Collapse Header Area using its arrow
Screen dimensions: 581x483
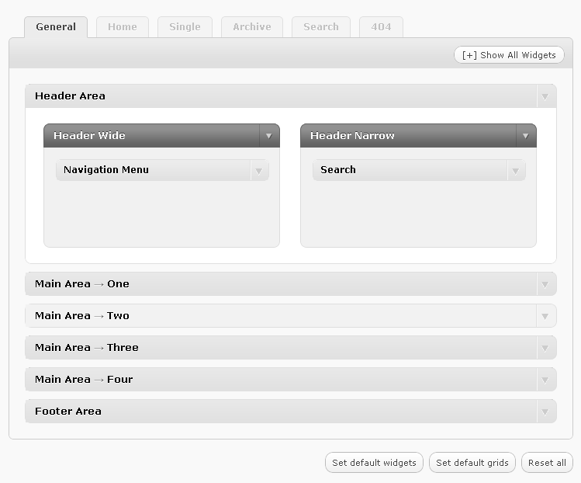545,96
